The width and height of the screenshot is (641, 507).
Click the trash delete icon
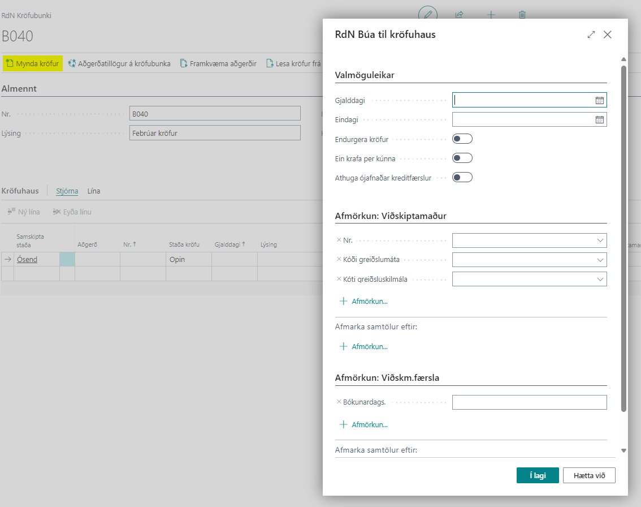pyautogui.click(x=522, y=15)
